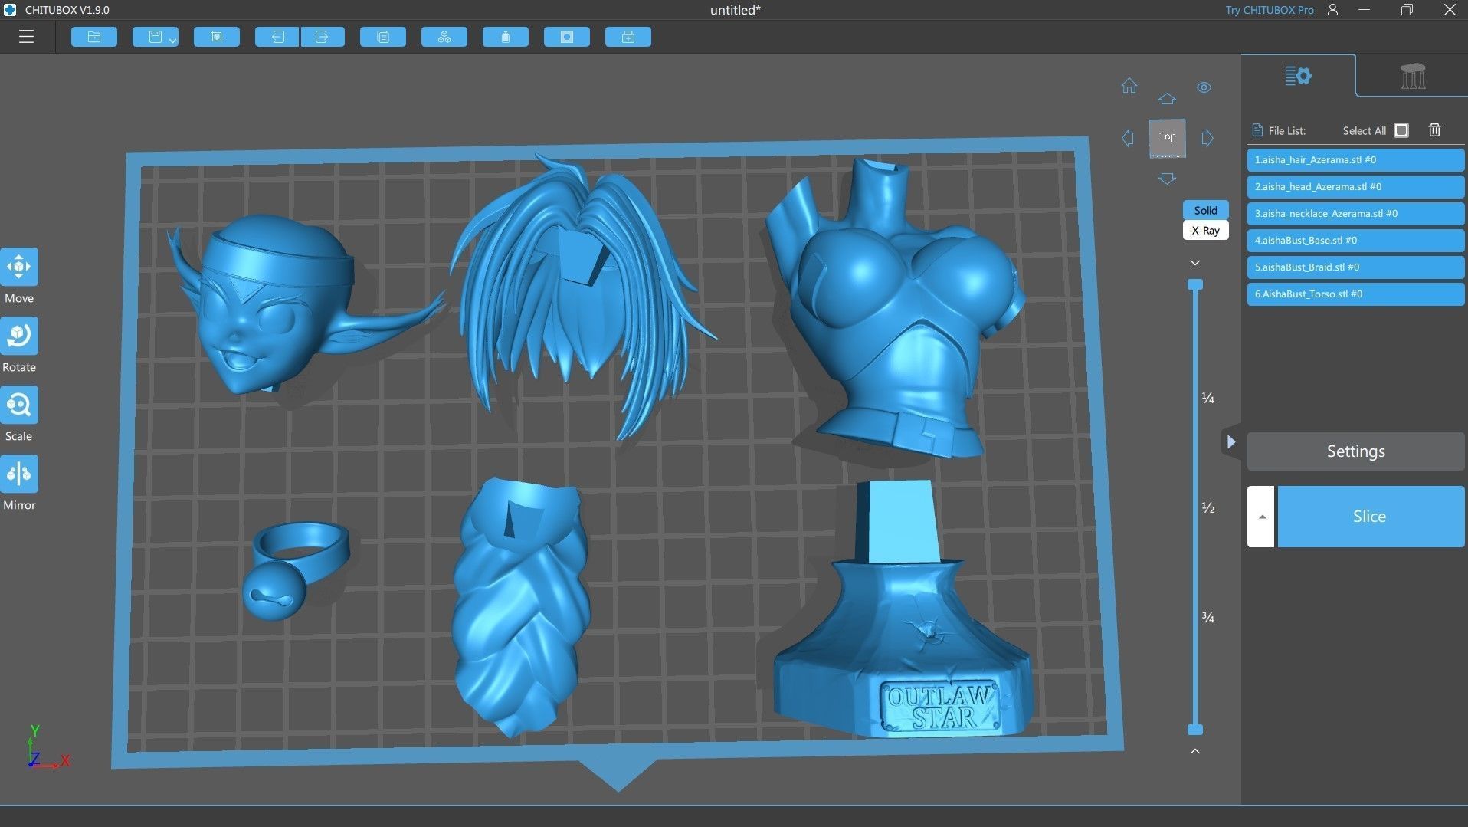The width and height of the screenshot is (1468, 827).
Task: Select 3.aisha_necklace_Azerama.stl in file list
Action: 1355,214
